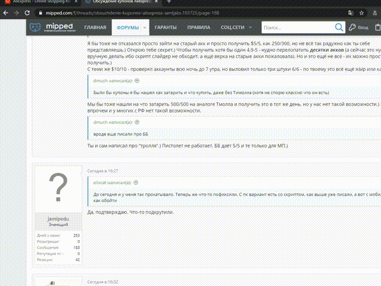Image resolution: width=381 pixels, height=286 pixels.
Task: Click the 'Сегодня в 16:27' timestamp
Action: click(102, 171)
